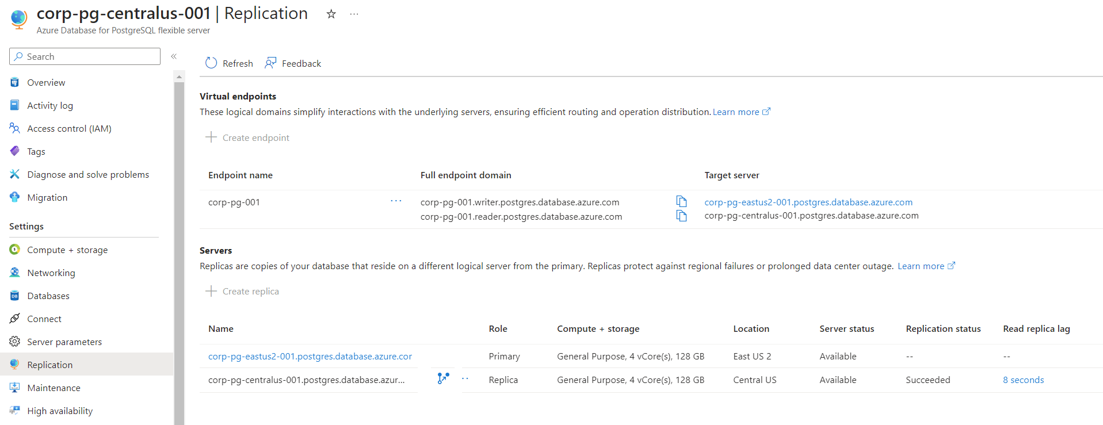Favorite this page with the star icon
This screenshot has height=425, width=1103.
coord(331,14)
